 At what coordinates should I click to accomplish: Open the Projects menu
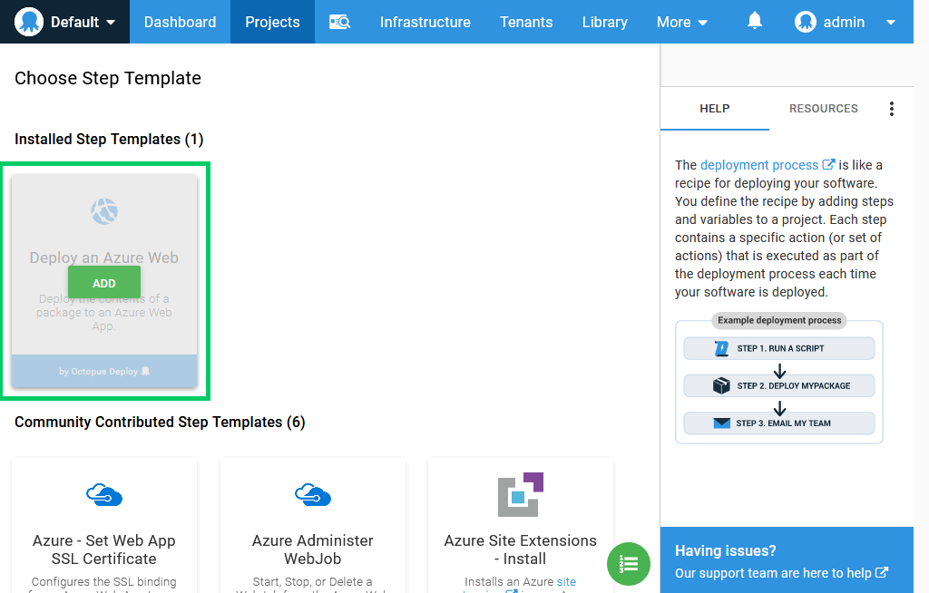272,22
